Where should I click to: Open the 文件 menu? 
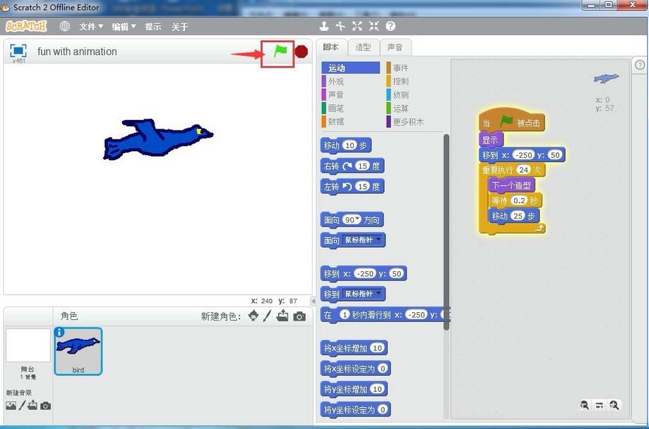(90, 27)
